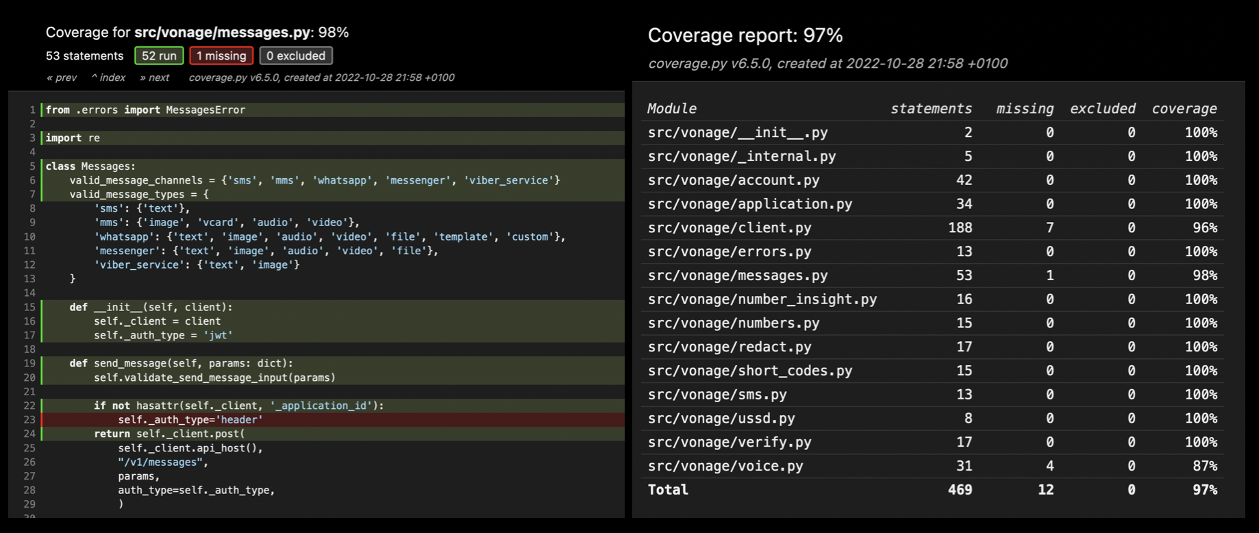Screen dimensions: 1259x533
Task: Click the 188 statements cell for client.py
Action: pyautogui.click(x=960, y=227)
